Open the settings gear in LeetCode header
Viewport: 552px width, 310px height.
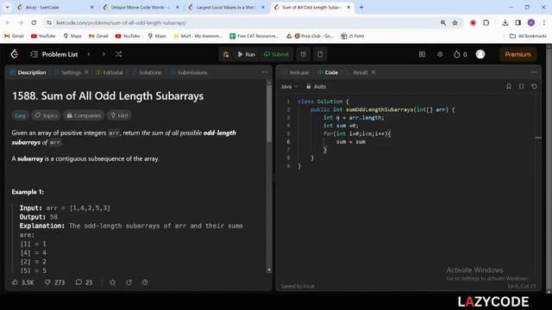pos(440,54)
